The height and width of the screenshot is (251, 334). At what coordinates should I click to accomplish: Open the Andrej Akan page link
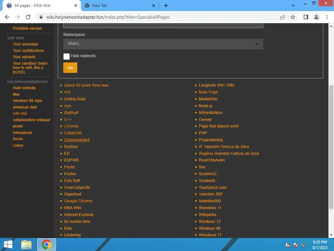click(75, 99)
